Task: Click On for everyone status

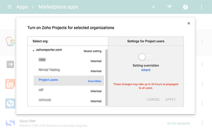Action: tap(178, 123)
